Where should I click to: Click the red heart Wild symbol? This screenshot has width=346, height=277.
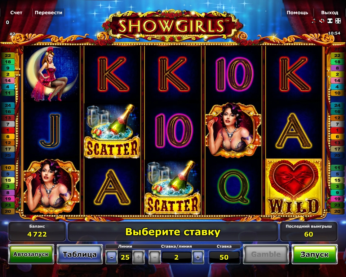[294, 187]
